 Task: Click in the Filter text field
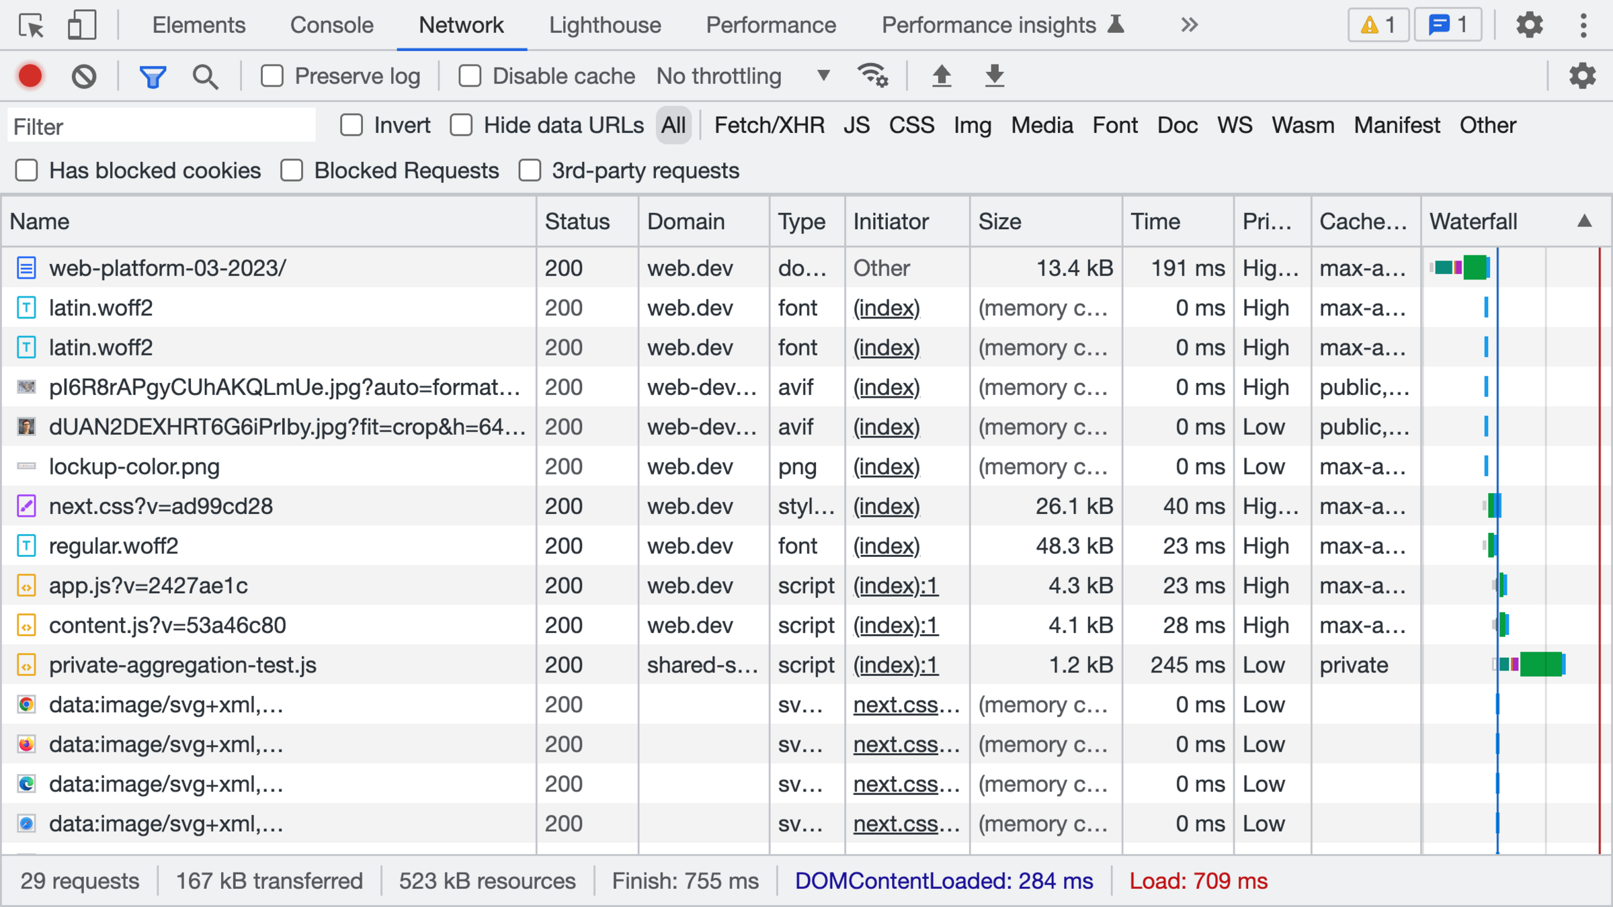[x=161, y=126]
